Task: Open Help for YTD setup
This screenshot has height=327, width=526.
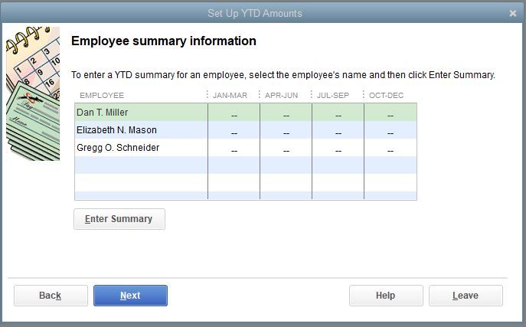Action: (386, 296)
